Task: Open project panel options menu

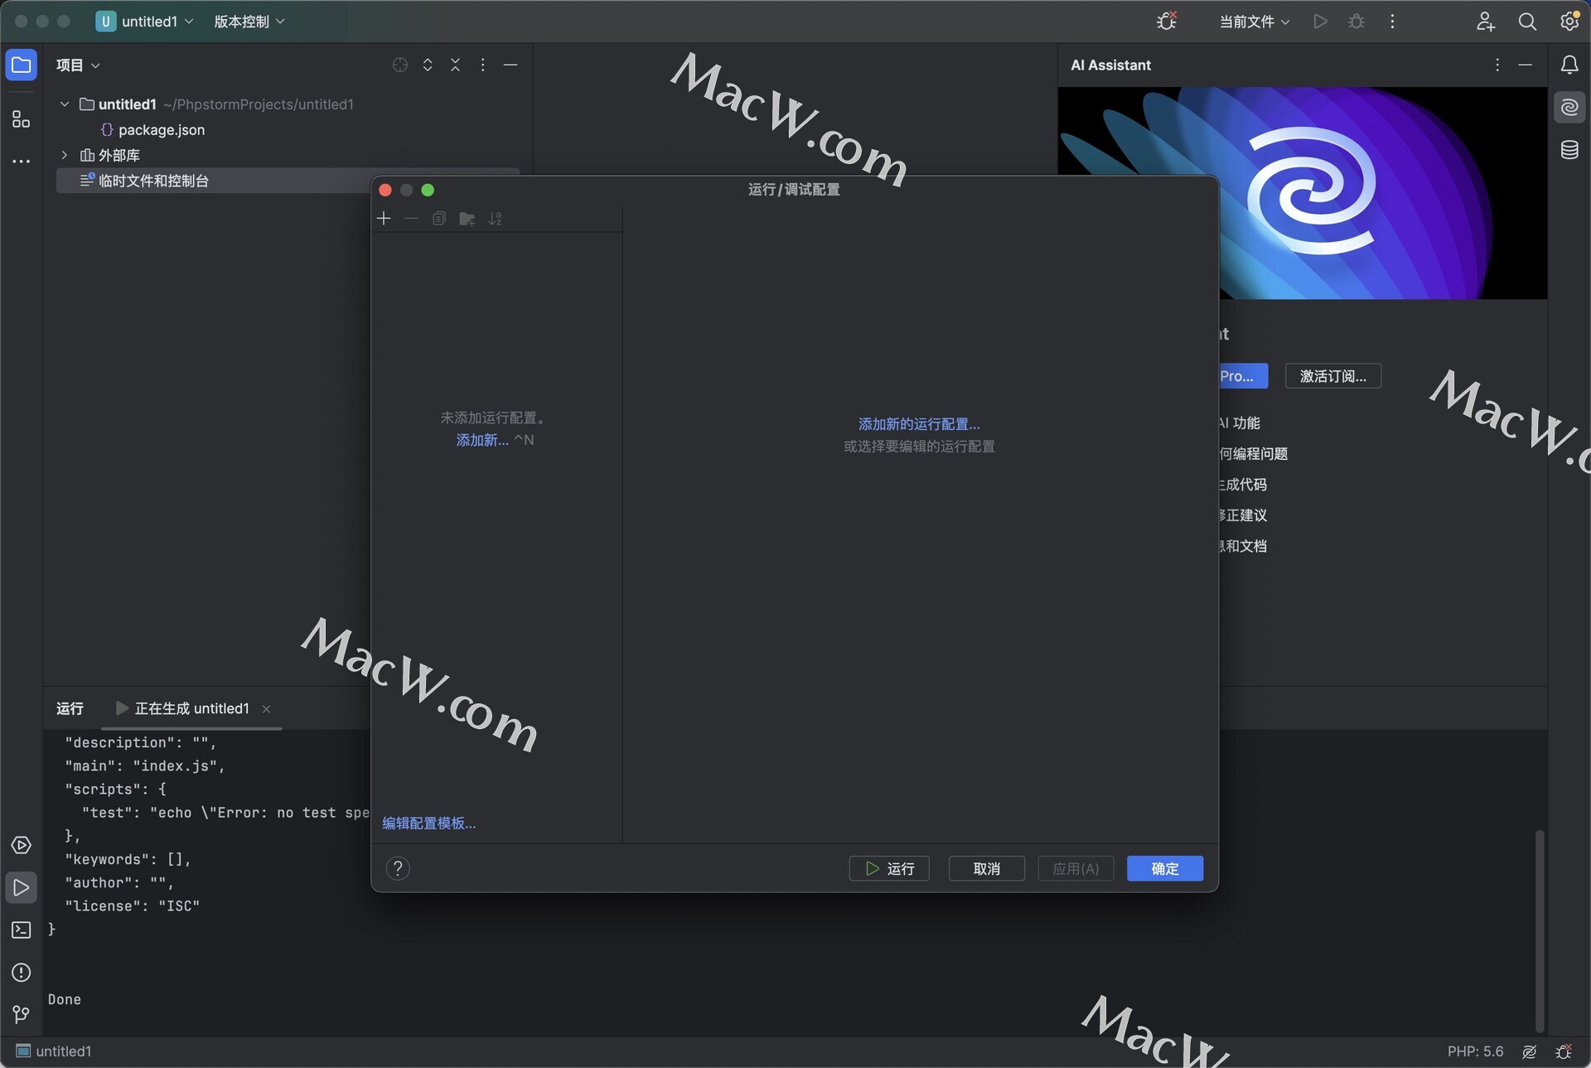Action: [x=482, y=65]
